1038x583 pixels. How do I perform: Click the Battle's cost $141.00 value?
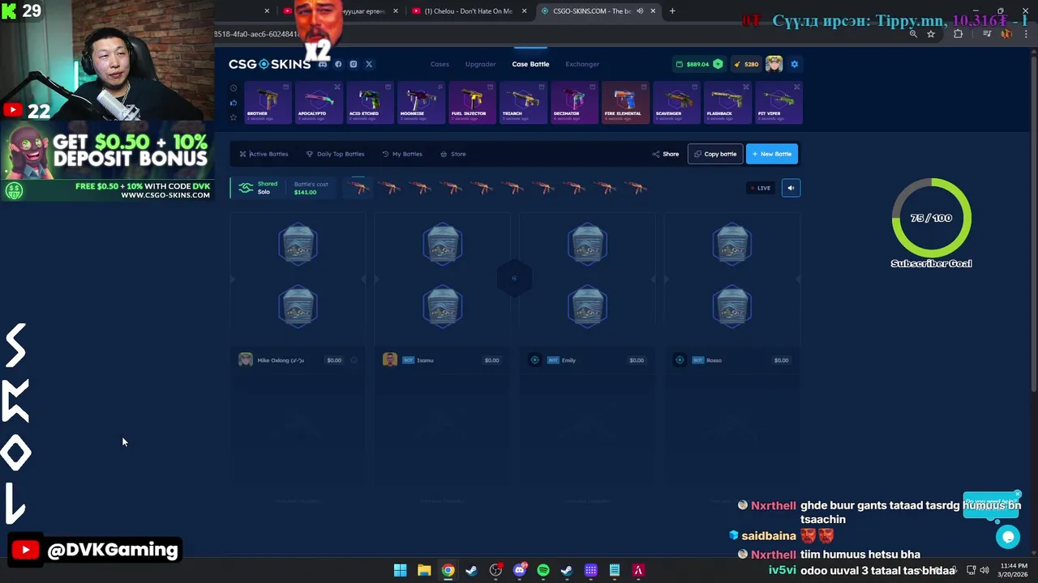tap(305, 193)
